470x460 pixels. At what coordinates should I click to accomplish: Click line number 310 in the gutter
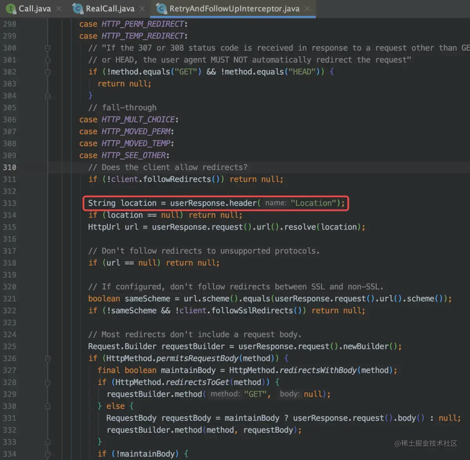[x=10, y=168]
